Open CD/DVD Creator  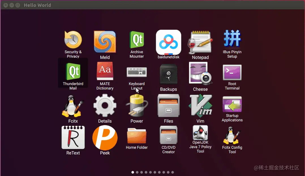168,135
